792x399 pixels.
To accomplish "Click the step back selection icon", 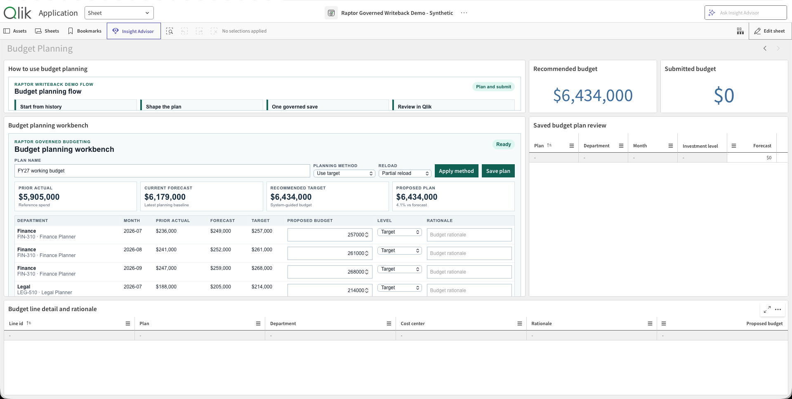I will 184,31.
